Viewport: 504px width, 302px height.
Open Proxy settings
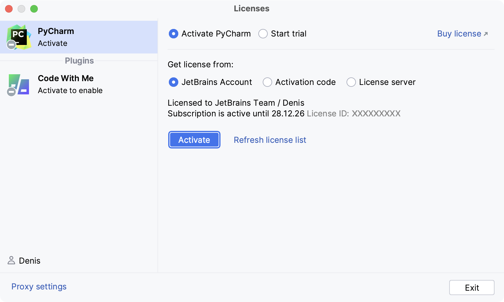point(38,286)
